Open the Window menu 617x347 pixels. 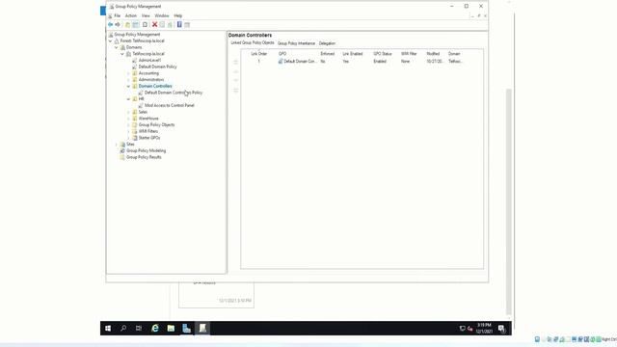point(162,15)
